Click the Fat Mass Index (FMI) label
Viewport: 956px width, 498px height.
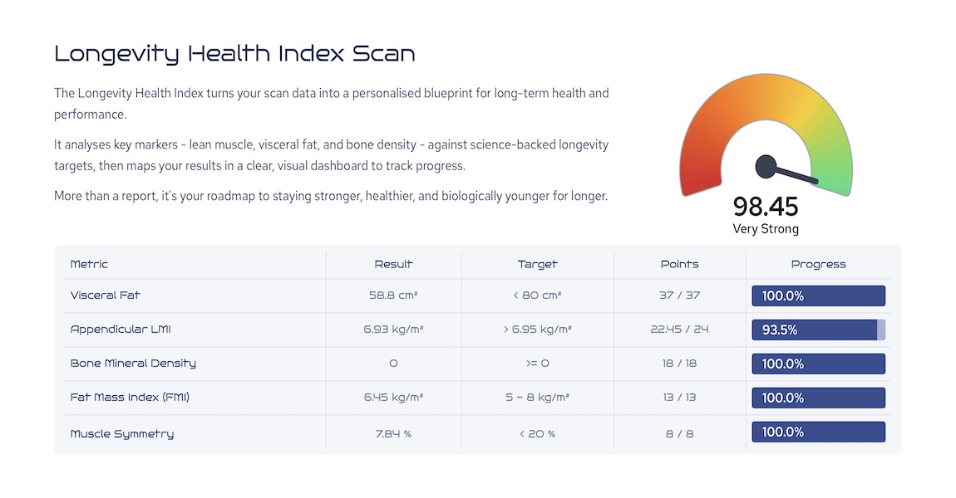point(129,398)
